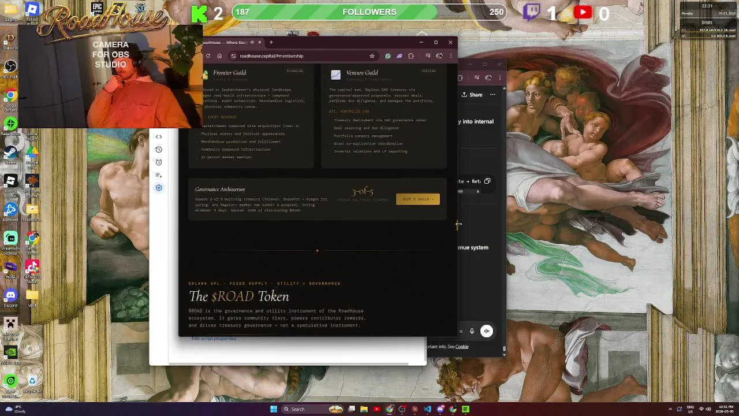Viewport: 739px width, 416px height.
Task: Open the profile avatar in front Chrome
Action: [x=439, y=56]
